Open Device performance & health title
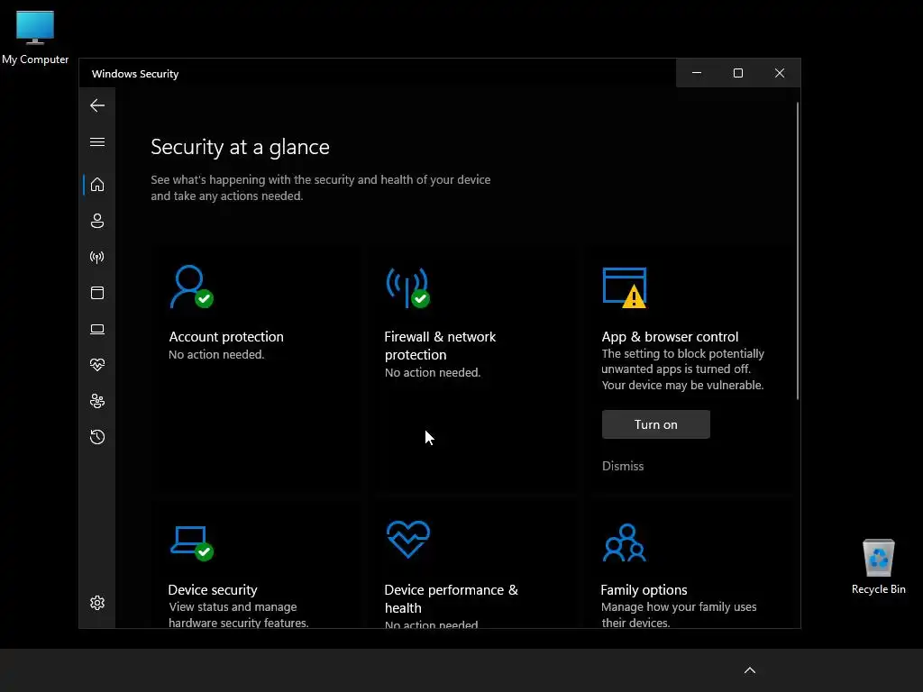 [x=452, y=598]
